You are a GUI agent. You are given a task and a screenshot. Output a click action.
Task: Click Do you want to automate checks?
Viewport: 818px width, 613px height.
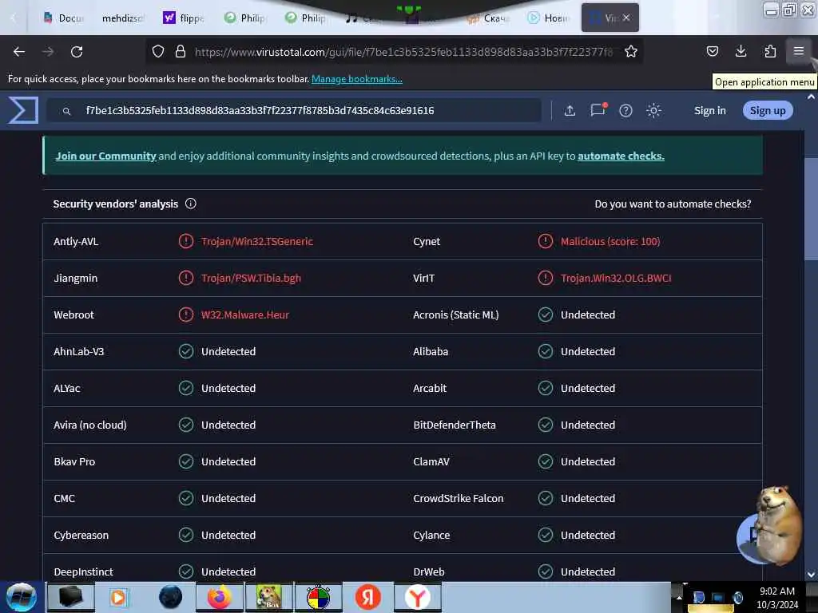pos(673,204)
